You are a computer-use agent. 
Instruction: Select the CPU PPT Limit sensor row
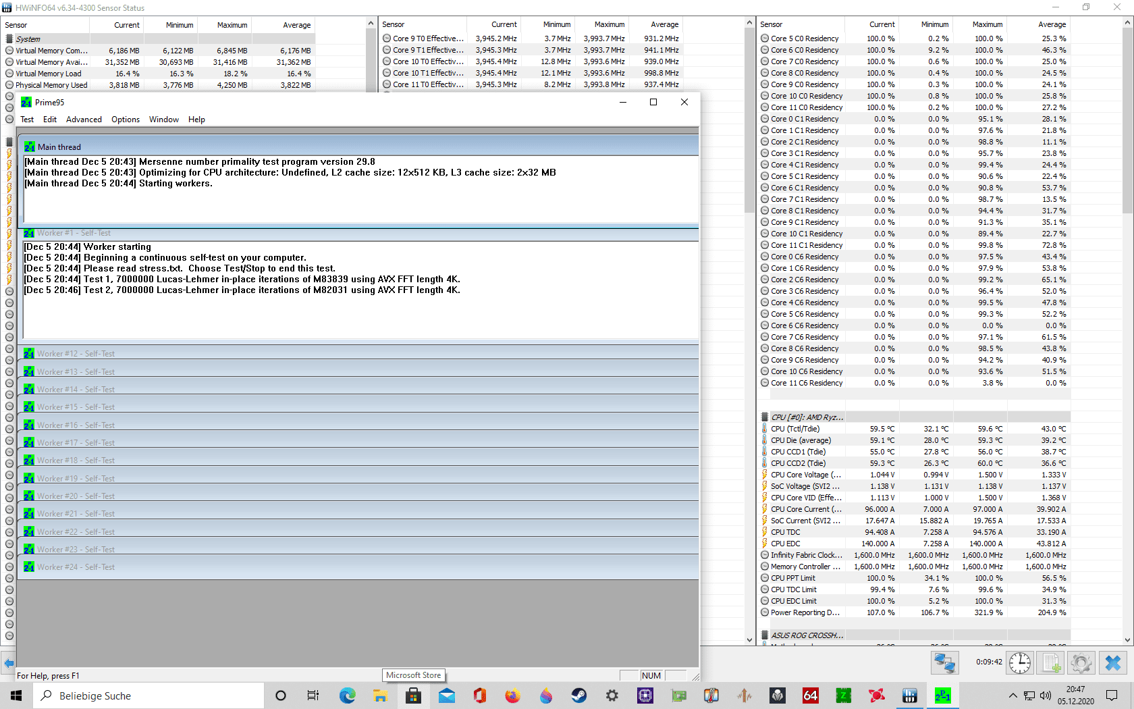[915, 578]
